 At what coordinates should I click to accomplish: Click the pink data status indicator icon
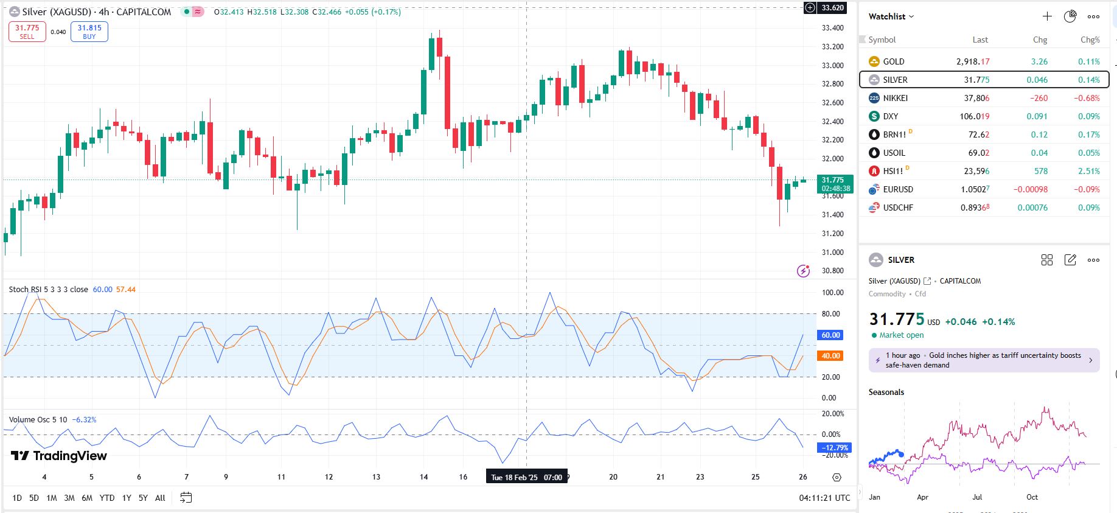pos(198,12)
